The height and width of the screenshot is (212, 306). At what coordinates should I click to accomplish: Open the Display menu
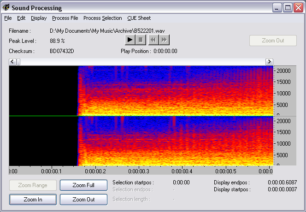point(39,18)
